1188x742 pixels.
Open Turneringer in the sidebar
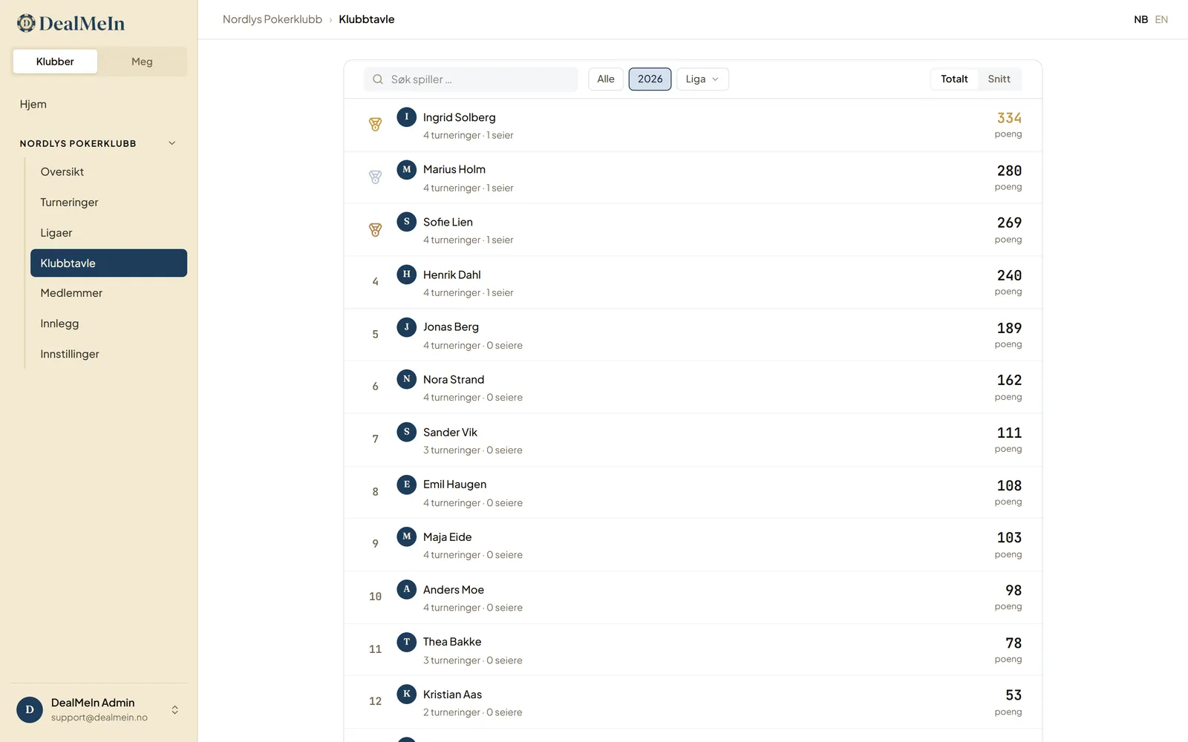point(108,202)
